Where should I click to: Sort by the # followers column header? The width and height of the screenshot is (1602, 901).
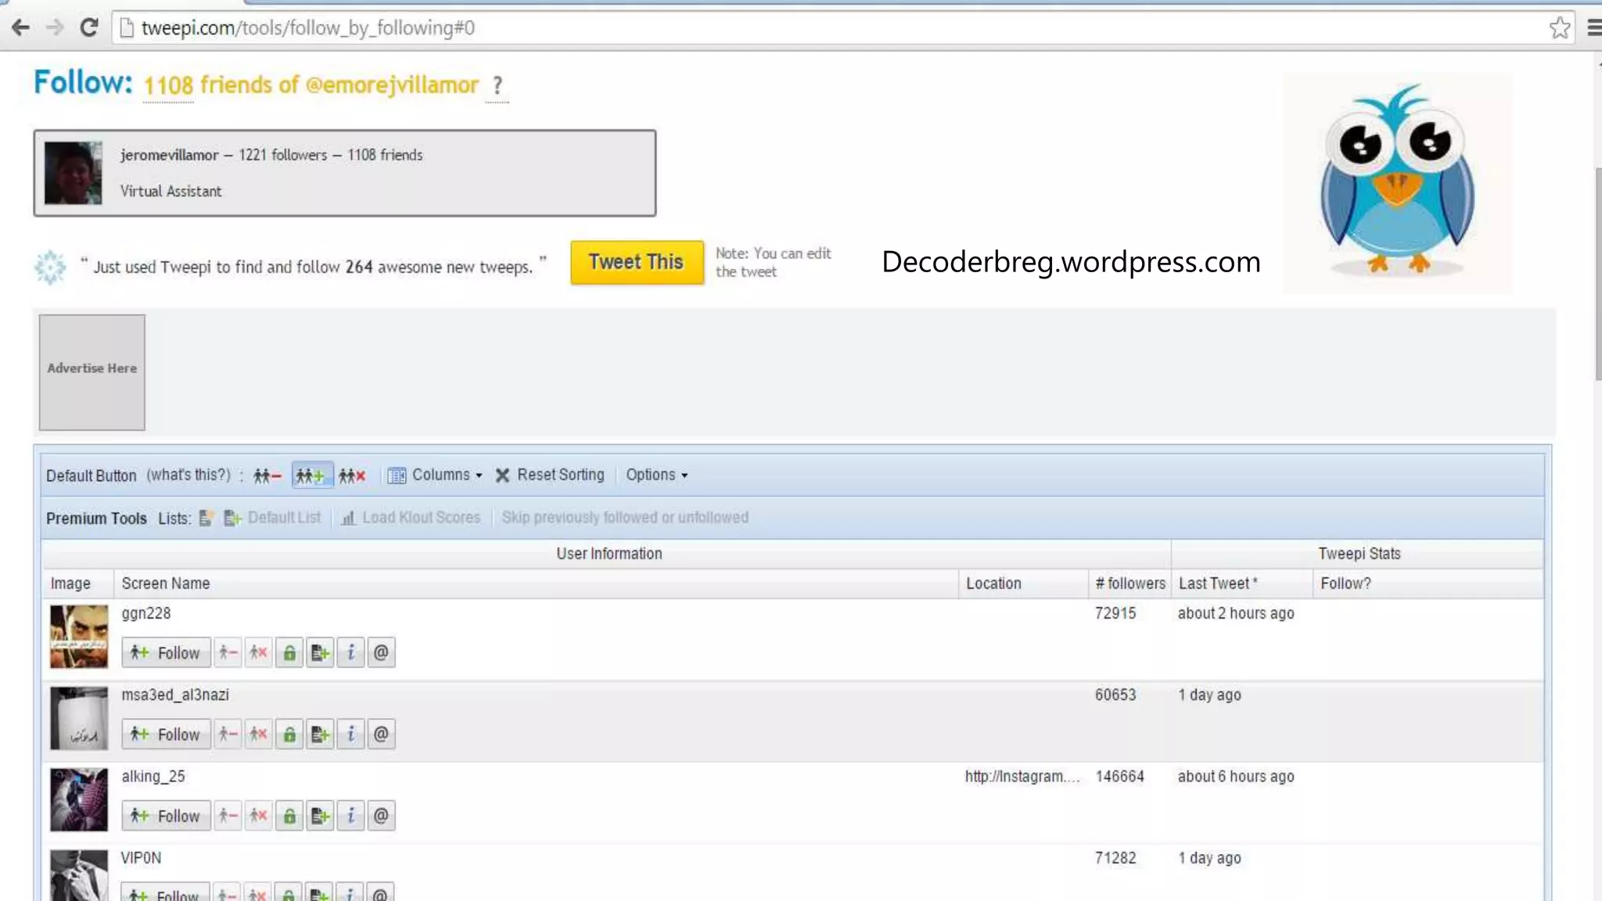point(1130,583)
